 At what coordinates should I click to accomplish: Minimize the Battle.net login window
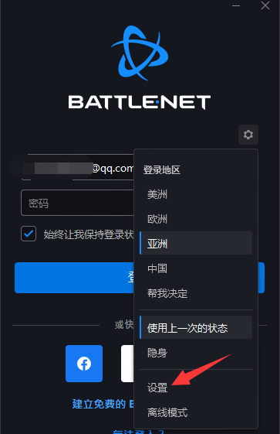tap(236, 5)
